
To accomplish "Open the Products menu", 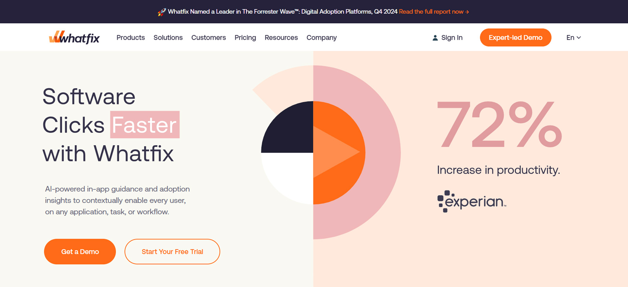I will [x=131, y=38].
